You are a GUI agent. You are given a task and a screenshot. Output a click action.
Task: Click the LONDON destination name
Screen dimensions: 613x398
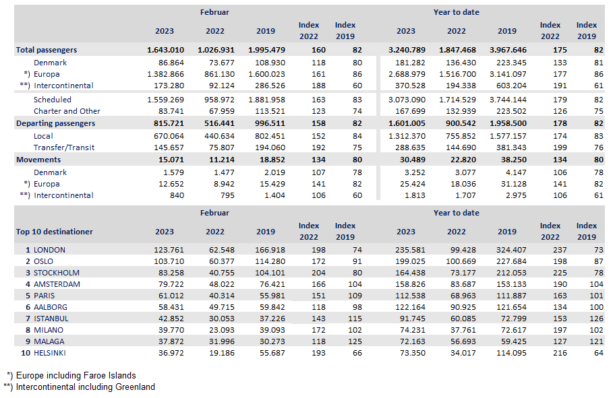[53, 250]
